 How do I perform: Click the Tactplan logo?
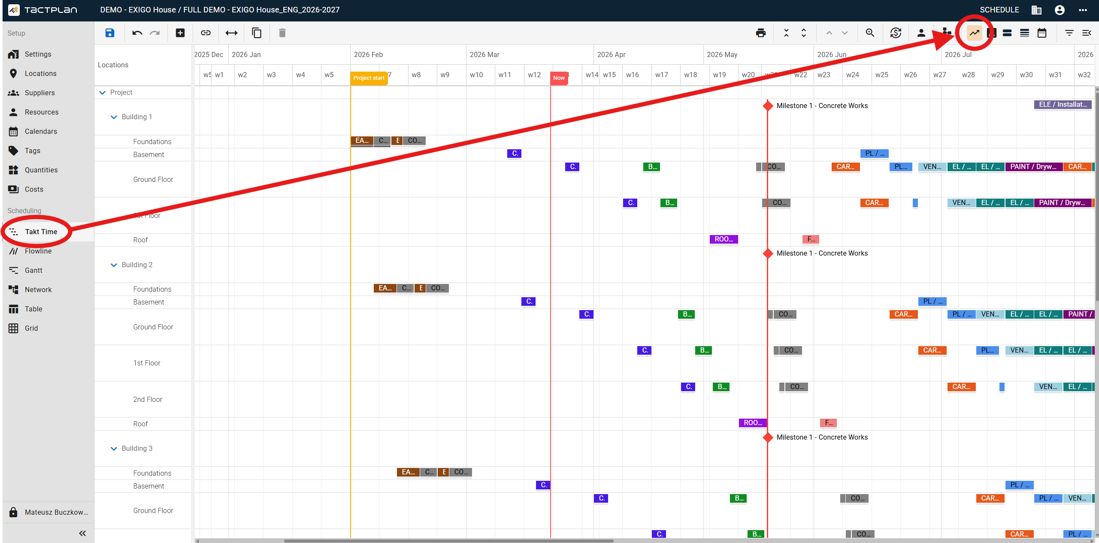click(x=42, y=10)
